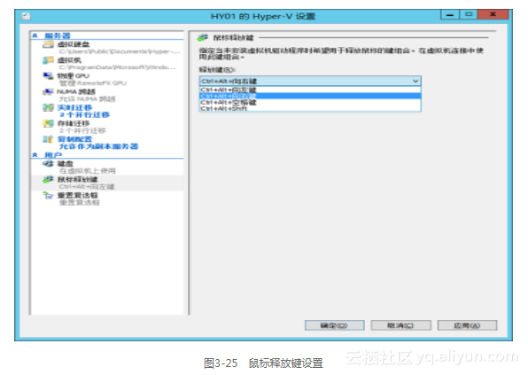Select 虚拟硬盘 in settings tree
The height and width of the screenshot is (375, 528).
[74, 44]
